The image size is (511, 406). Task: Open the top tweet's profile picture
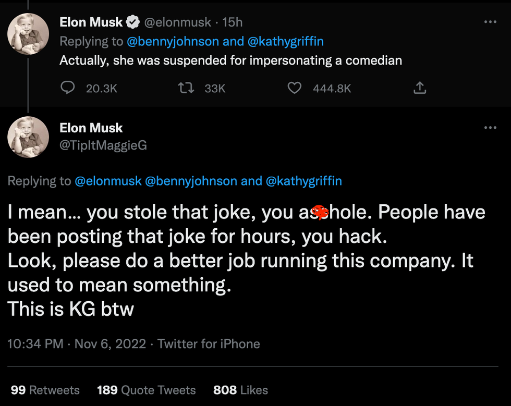pos(28,33)
